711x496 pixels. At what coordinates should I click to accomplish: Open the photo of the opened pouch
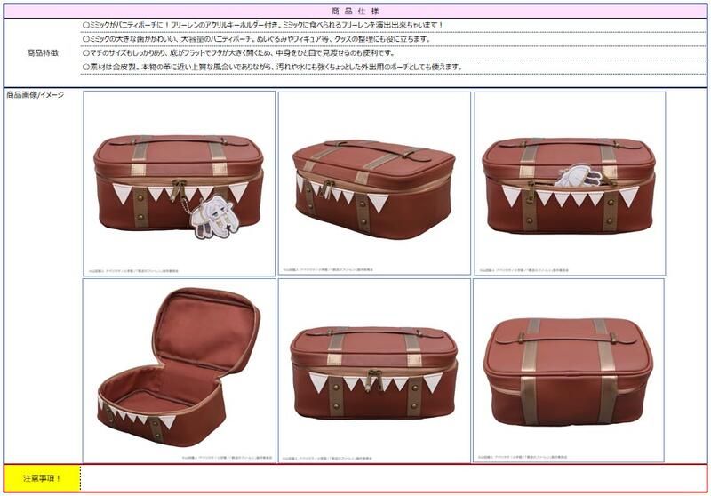(180, 371)
